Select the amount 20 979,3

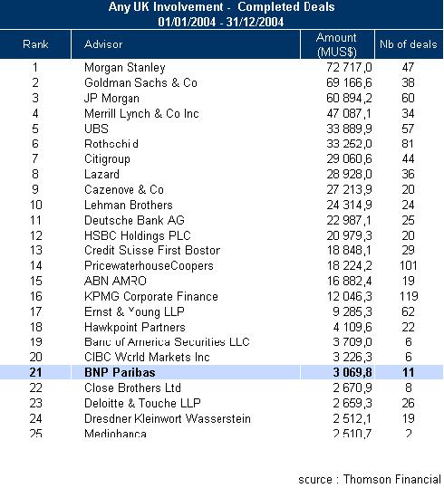point(349,235)
